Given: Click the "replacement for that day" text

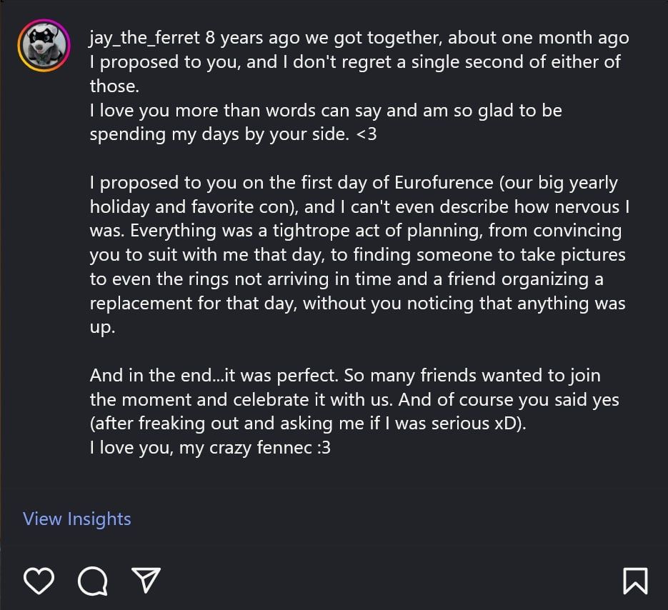Looking at the screenshot, I should (x=193, y=304).
